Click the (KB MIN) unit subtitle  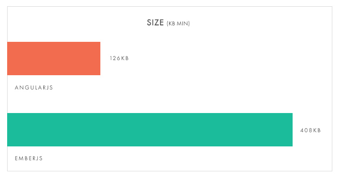[178, 24]
